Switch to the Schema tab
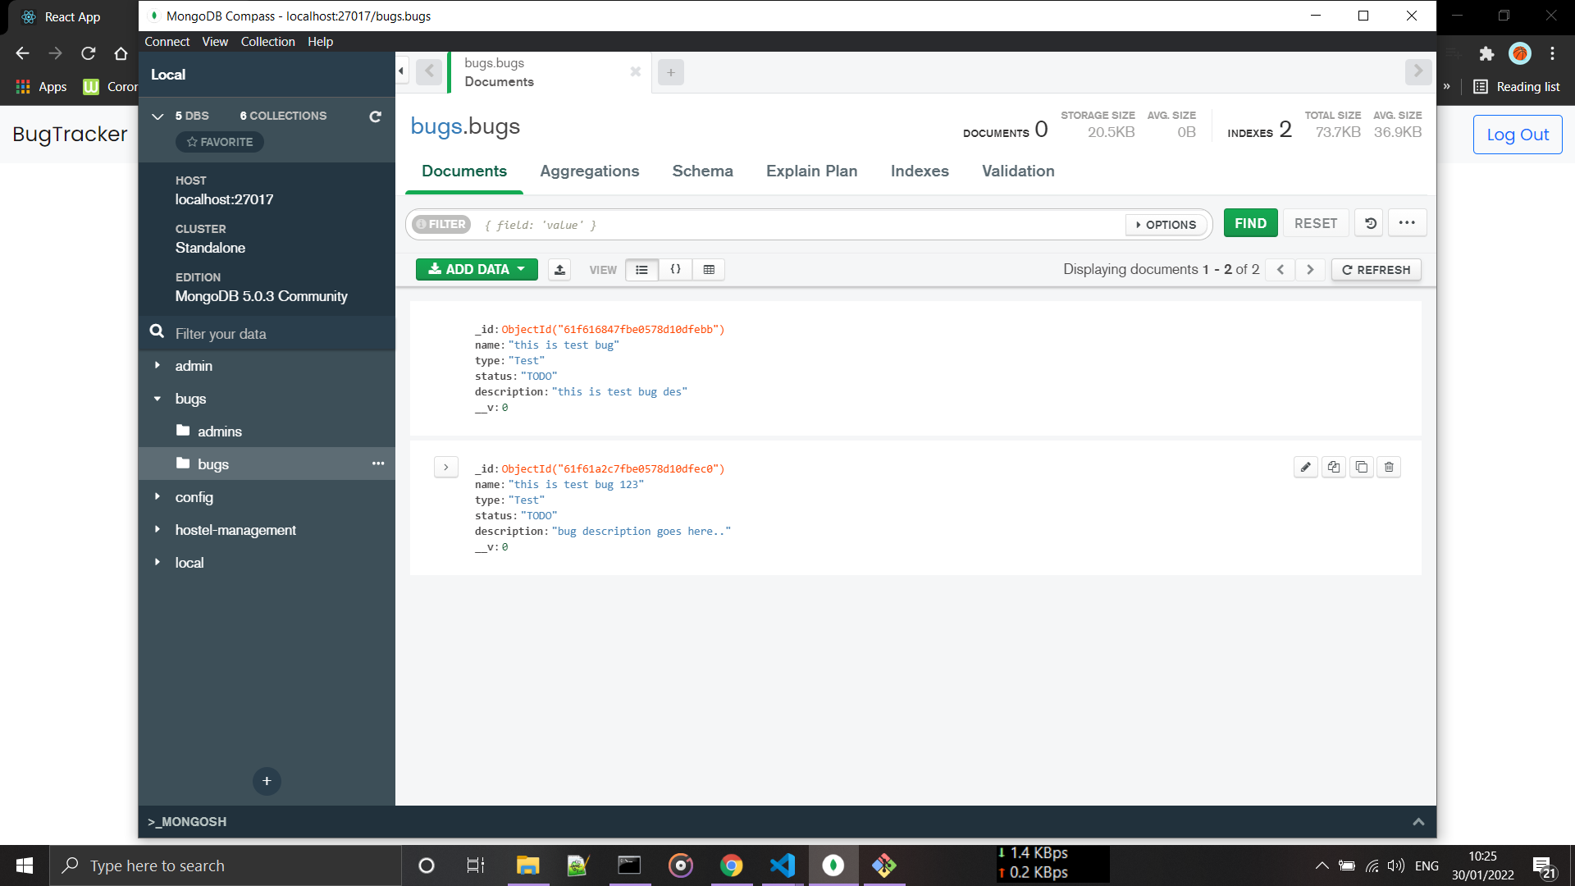Viewport: 1575px width, 886px height. pos(702,171)
